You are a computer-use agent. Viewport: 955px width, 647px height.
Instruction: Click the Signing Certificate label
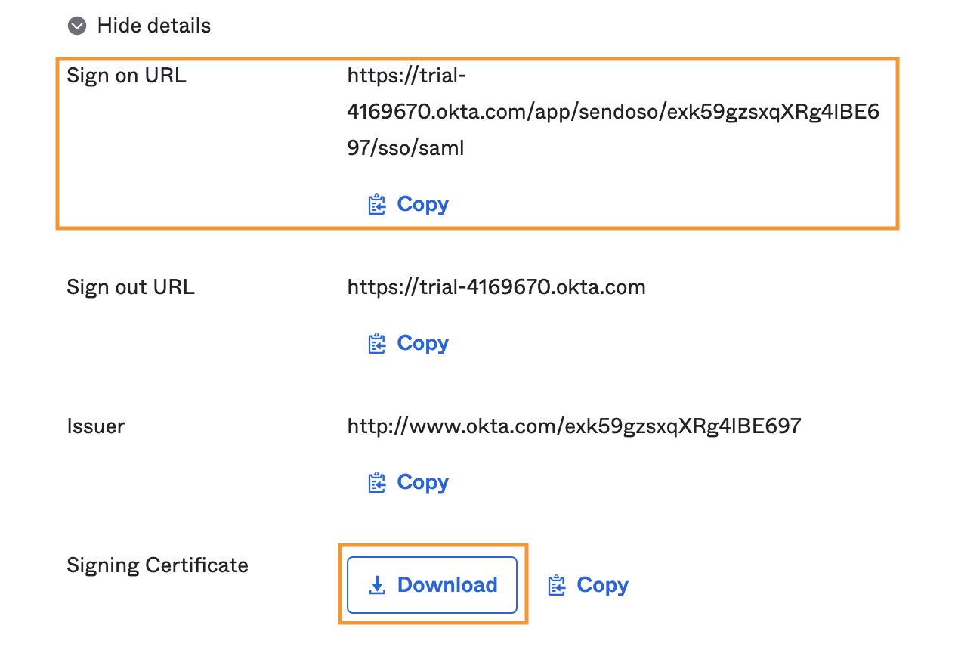point(157,565)
